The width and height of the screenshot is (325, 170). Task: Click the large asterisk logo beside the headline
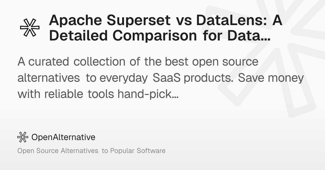30,28
